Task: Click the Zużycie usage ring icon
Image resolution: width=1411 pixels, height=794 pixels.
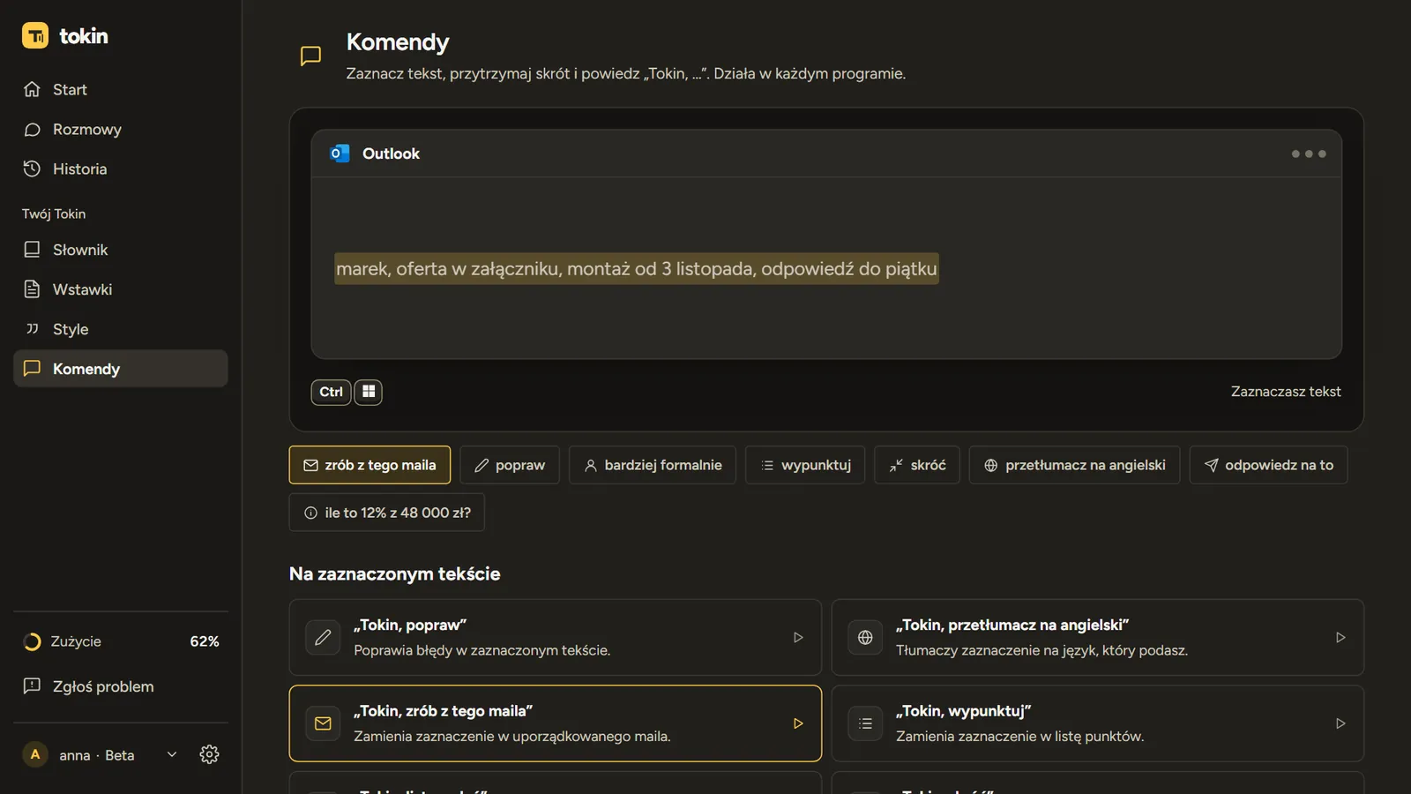Action: (x=32, y=641)
